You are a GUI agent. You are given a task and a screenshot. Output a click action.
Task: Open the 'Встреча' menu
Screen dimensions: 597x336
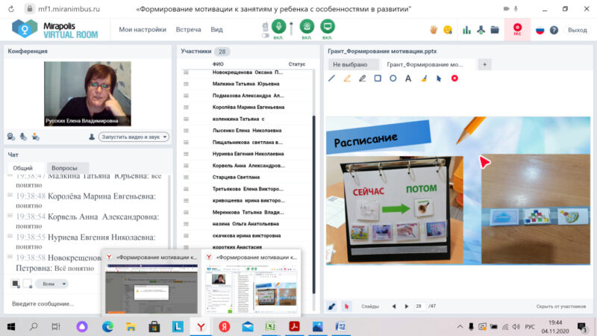(188, 30)
